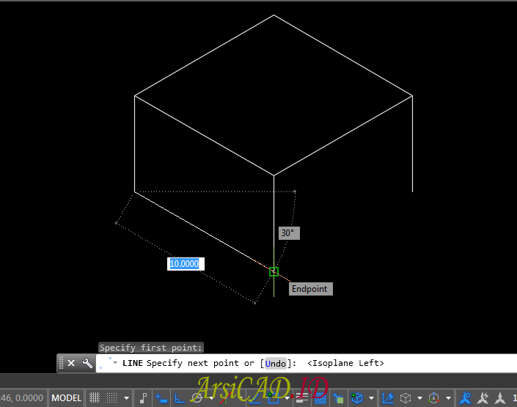Close the command line window
This screenshot has height=407, width=517.
tap(71, 363)
